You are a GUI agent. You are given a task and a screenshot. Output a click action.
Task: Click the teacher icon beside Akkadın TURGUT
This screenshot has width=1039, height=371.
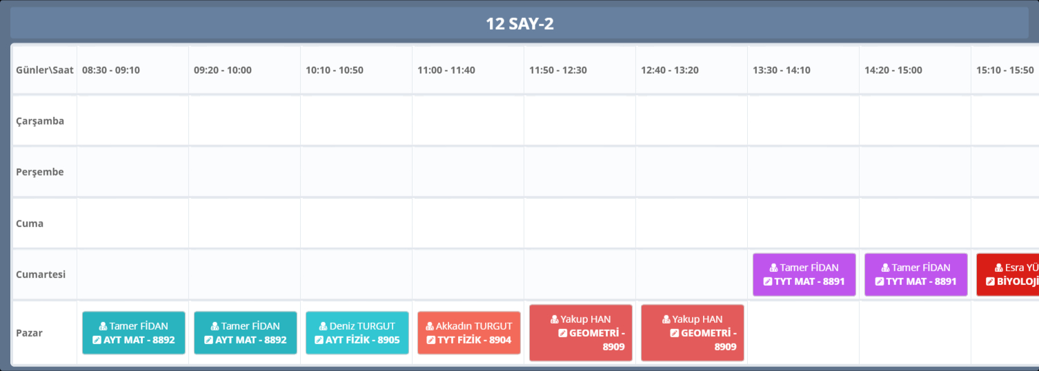tap(430, 326)
